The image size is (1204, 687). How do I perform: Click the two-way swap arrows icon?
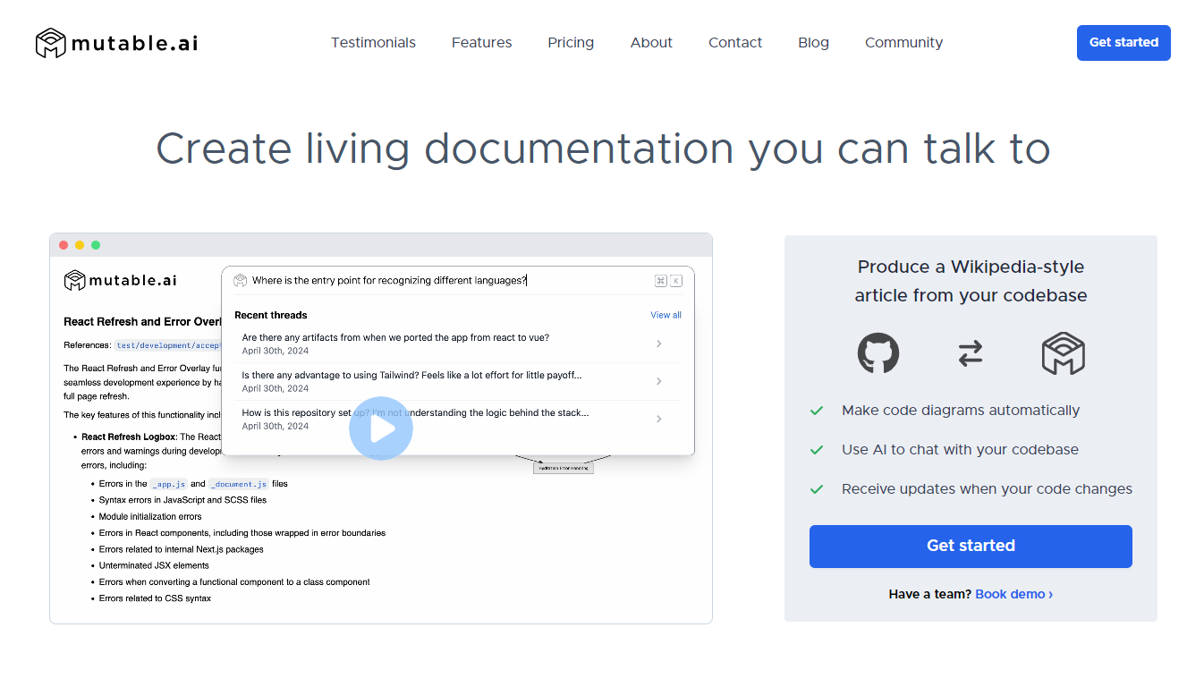[971, 353]
